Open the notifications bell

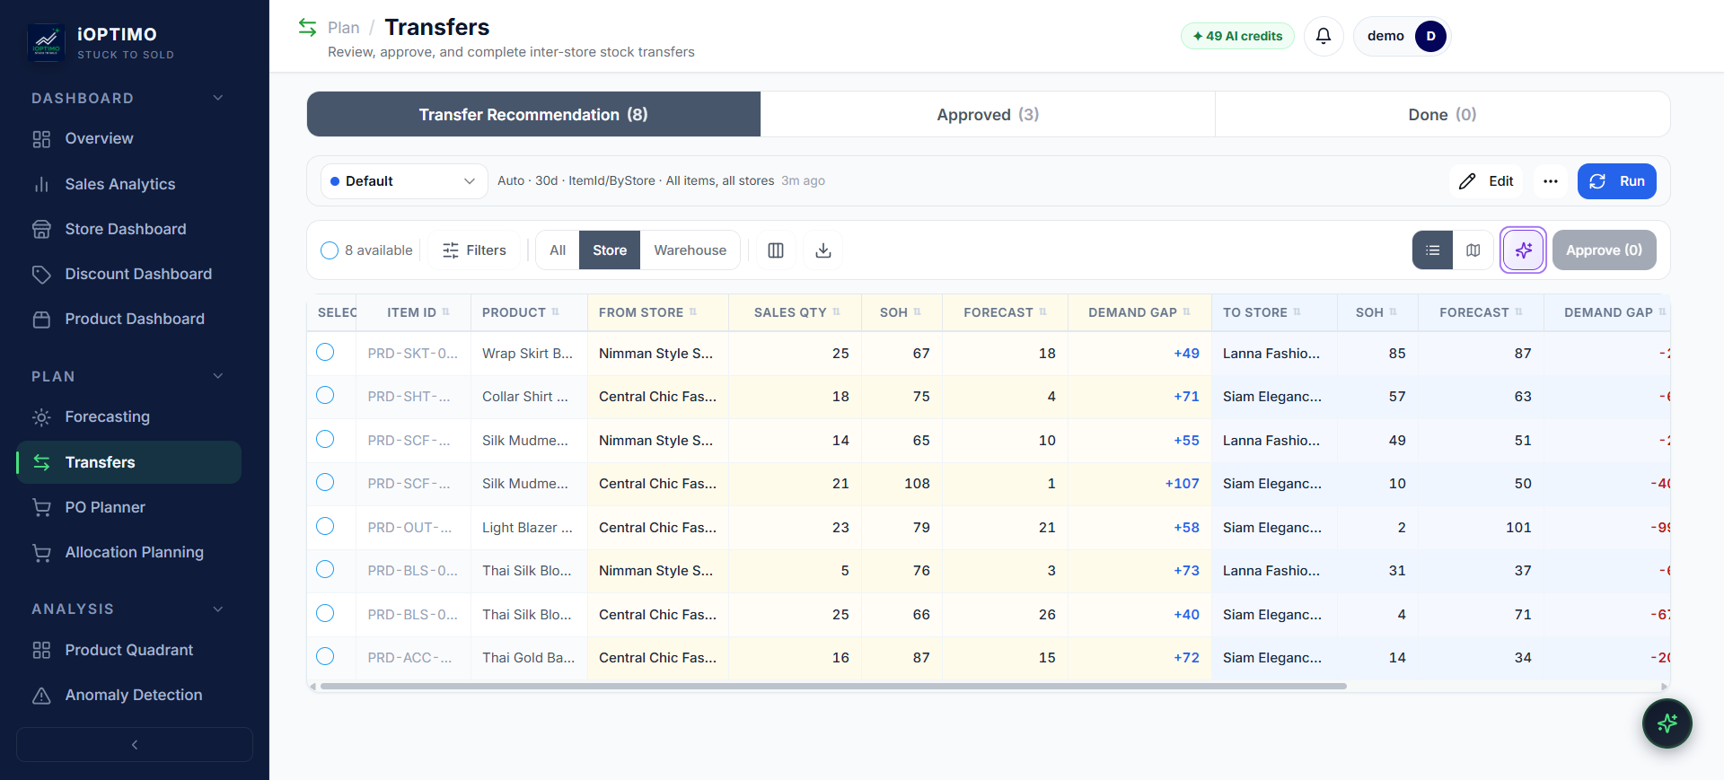1323,36
